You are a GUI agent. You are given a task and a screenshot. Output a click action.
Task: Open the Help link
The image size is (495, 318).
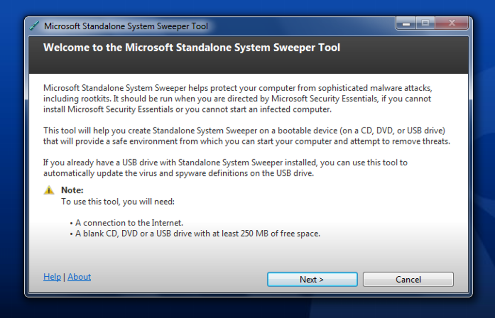coord(52,277)
